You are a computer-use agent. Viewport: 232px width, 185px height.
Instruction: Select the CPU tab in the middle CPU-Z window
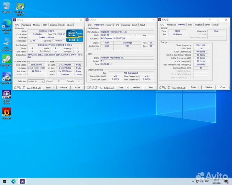click(x=89, y=25)
